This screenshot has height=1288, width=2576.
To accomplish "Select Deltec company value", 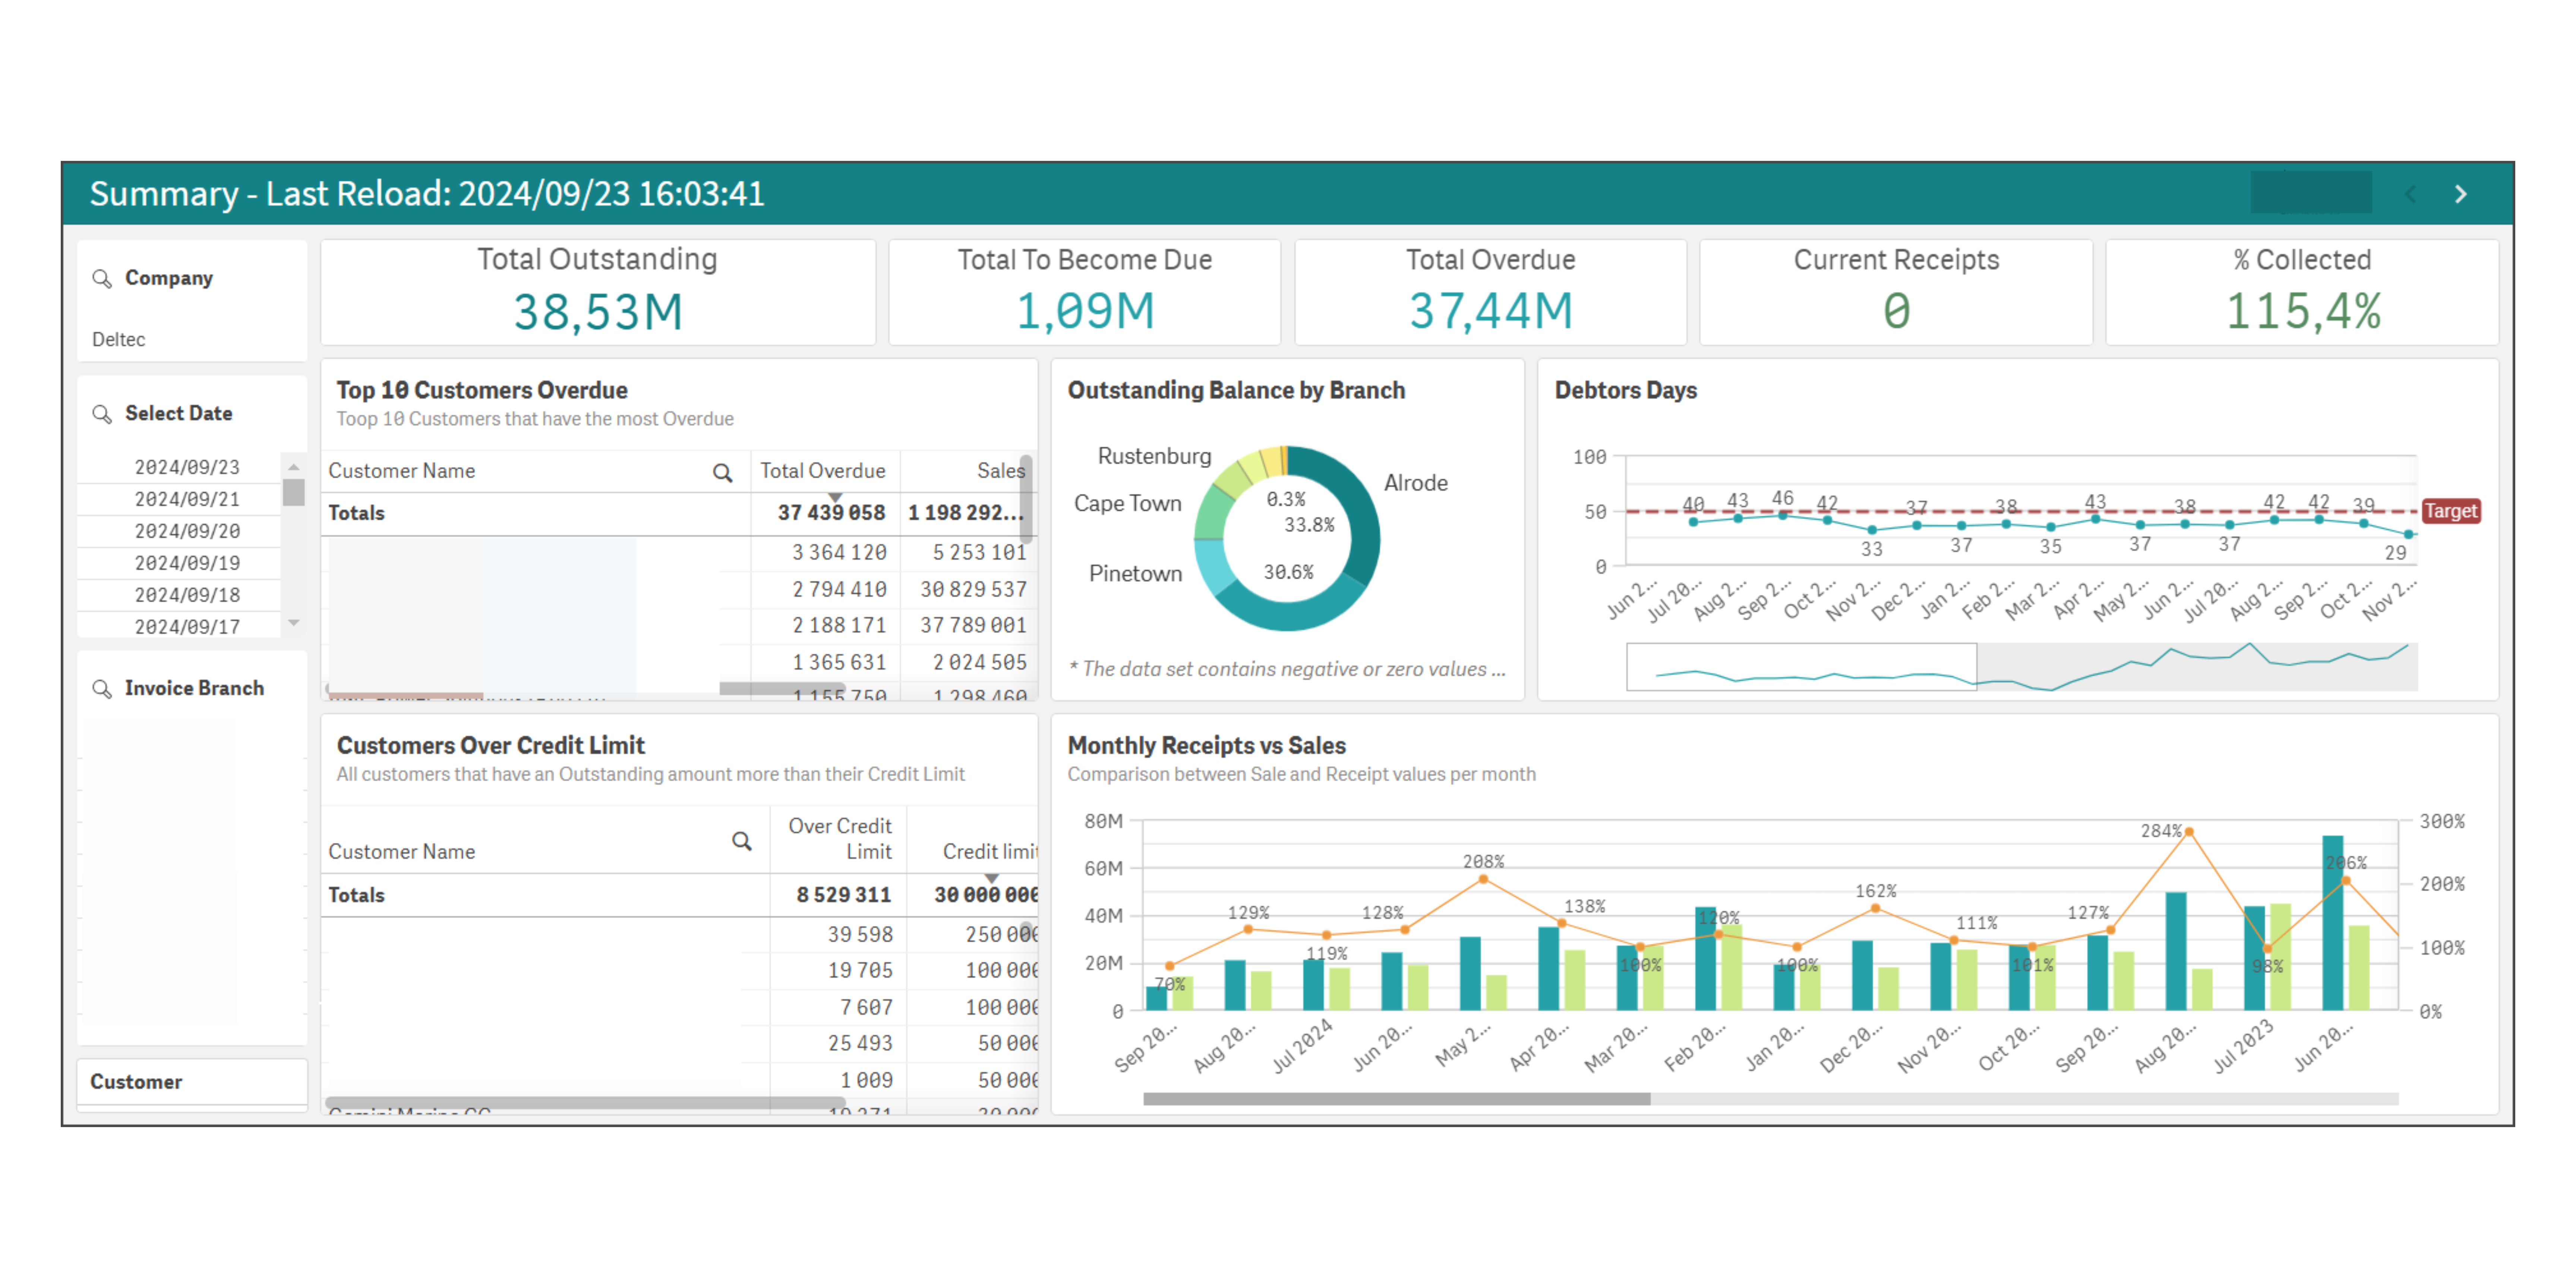I will (119, 339).
